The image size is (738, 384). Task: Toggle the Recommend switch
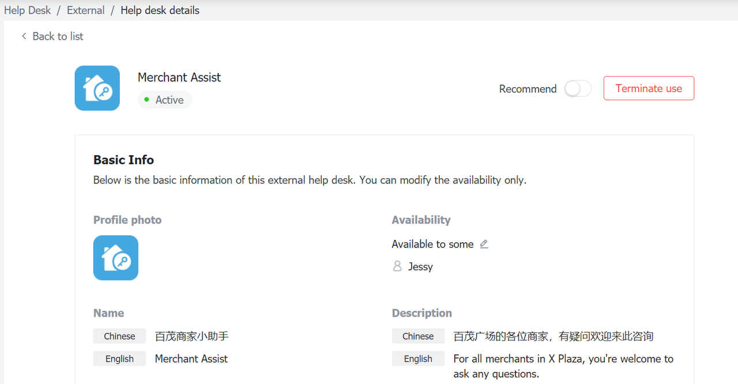[x=578, y=89]
